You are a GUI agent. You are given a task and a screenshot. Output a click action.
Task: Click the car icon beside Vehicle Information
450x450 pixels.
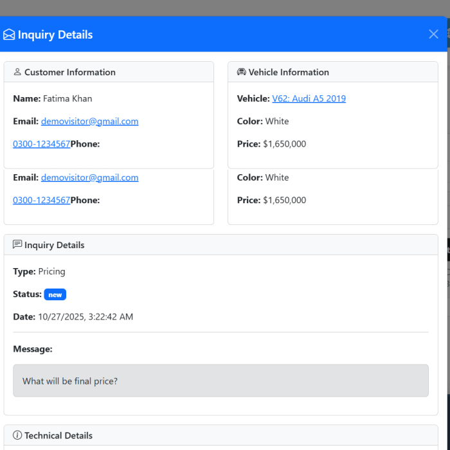[242, 72]
